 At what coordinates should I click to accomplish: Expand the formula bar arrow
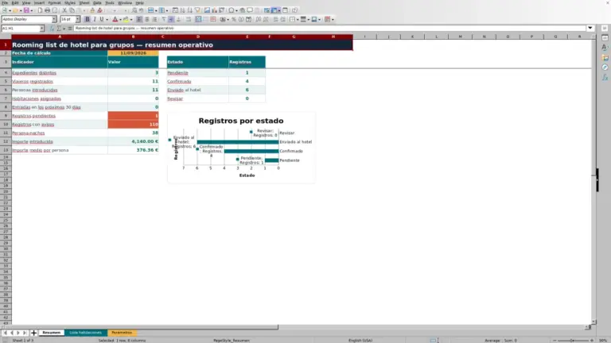click(x=590, y=28)
